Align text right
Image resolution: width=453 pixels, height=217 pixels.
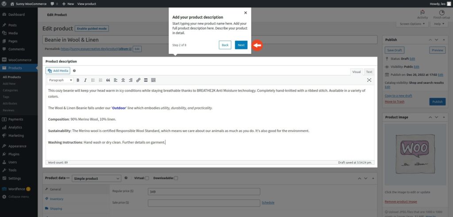(131, 80)
